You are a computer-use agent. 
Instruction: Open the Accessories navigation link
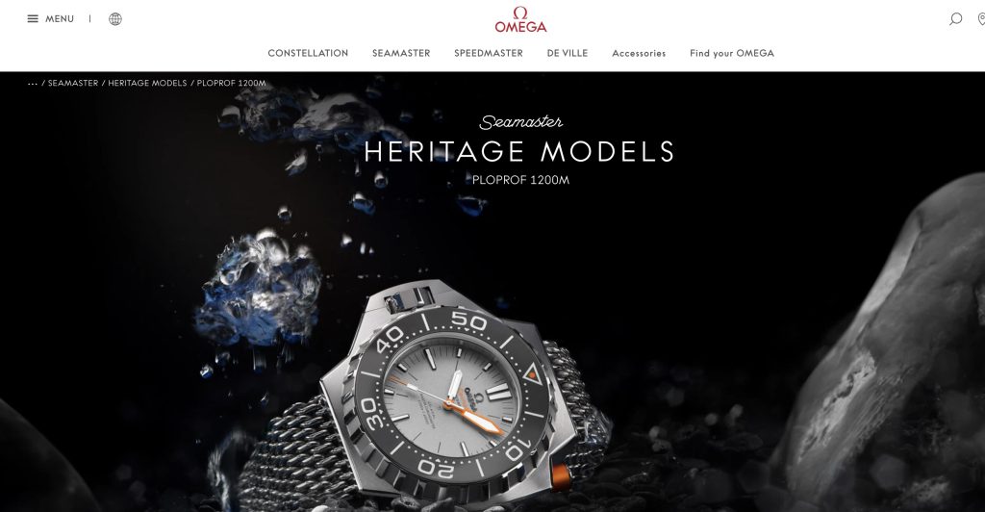(639, 53)
